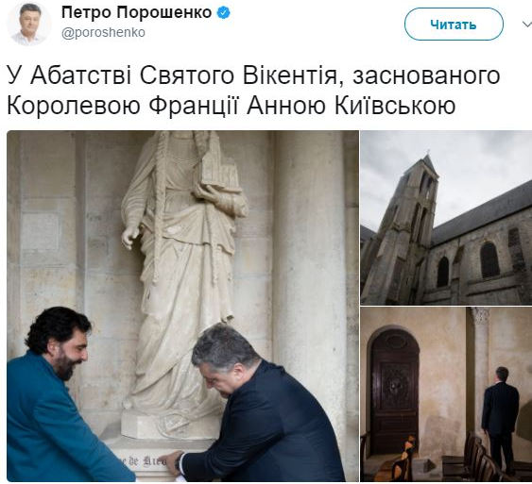Viewport: 532px width, 484px height.
Task: Click the arched wooden door in photo
Action: (393, 390)
